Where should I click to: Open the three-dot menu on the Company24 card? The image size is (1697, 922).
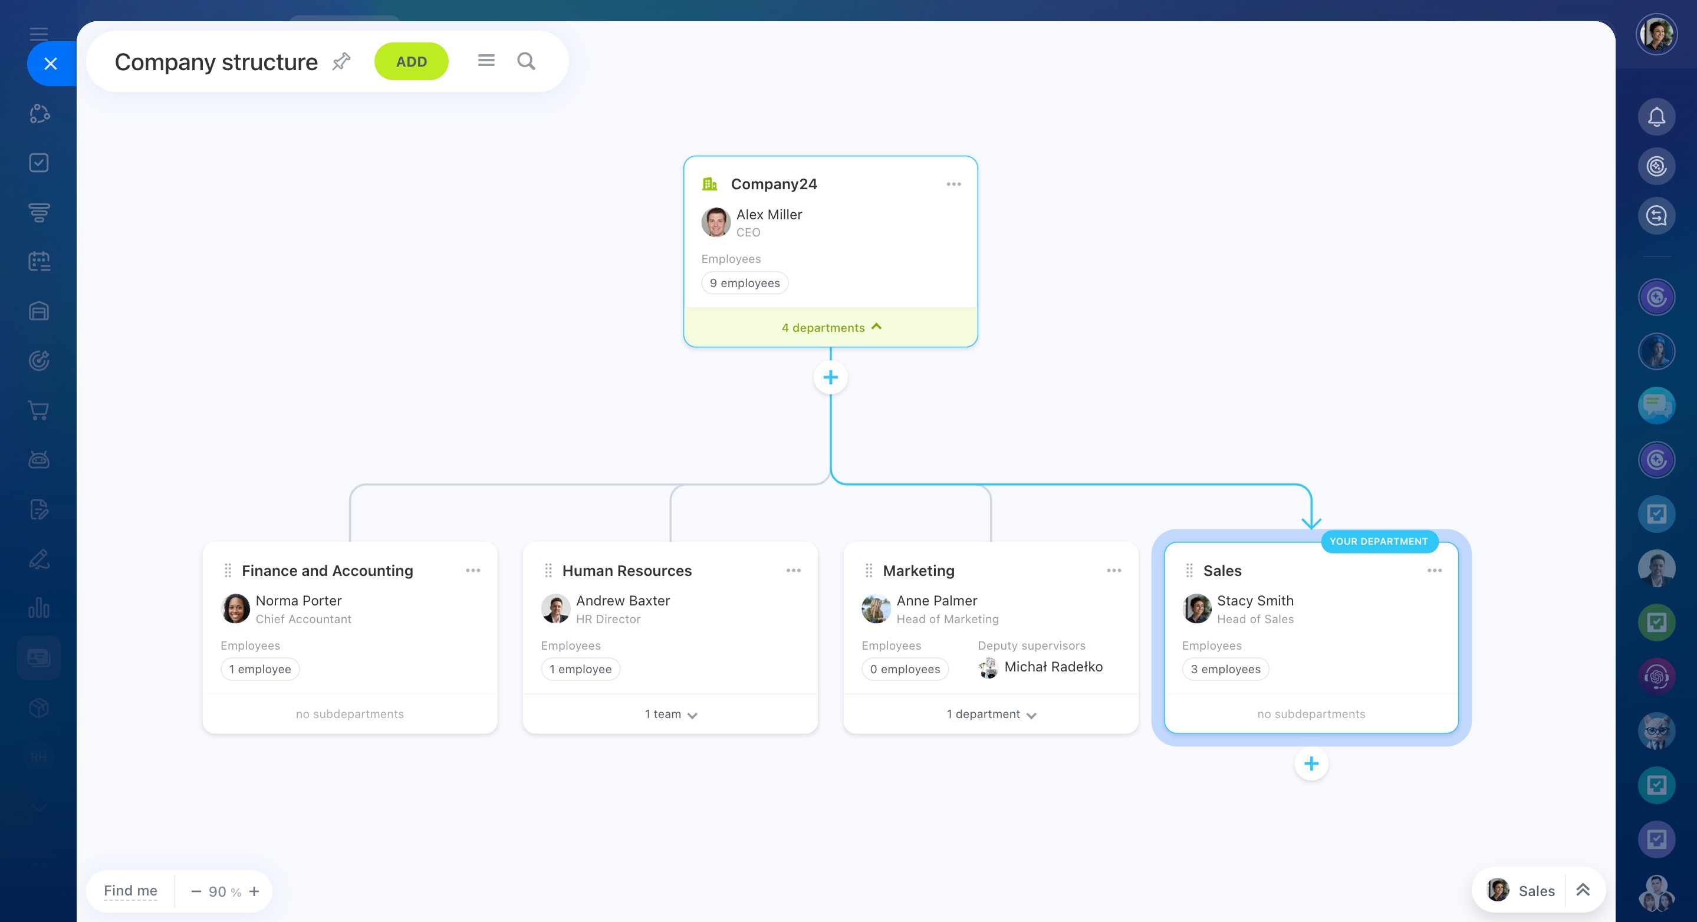(953, 185)
